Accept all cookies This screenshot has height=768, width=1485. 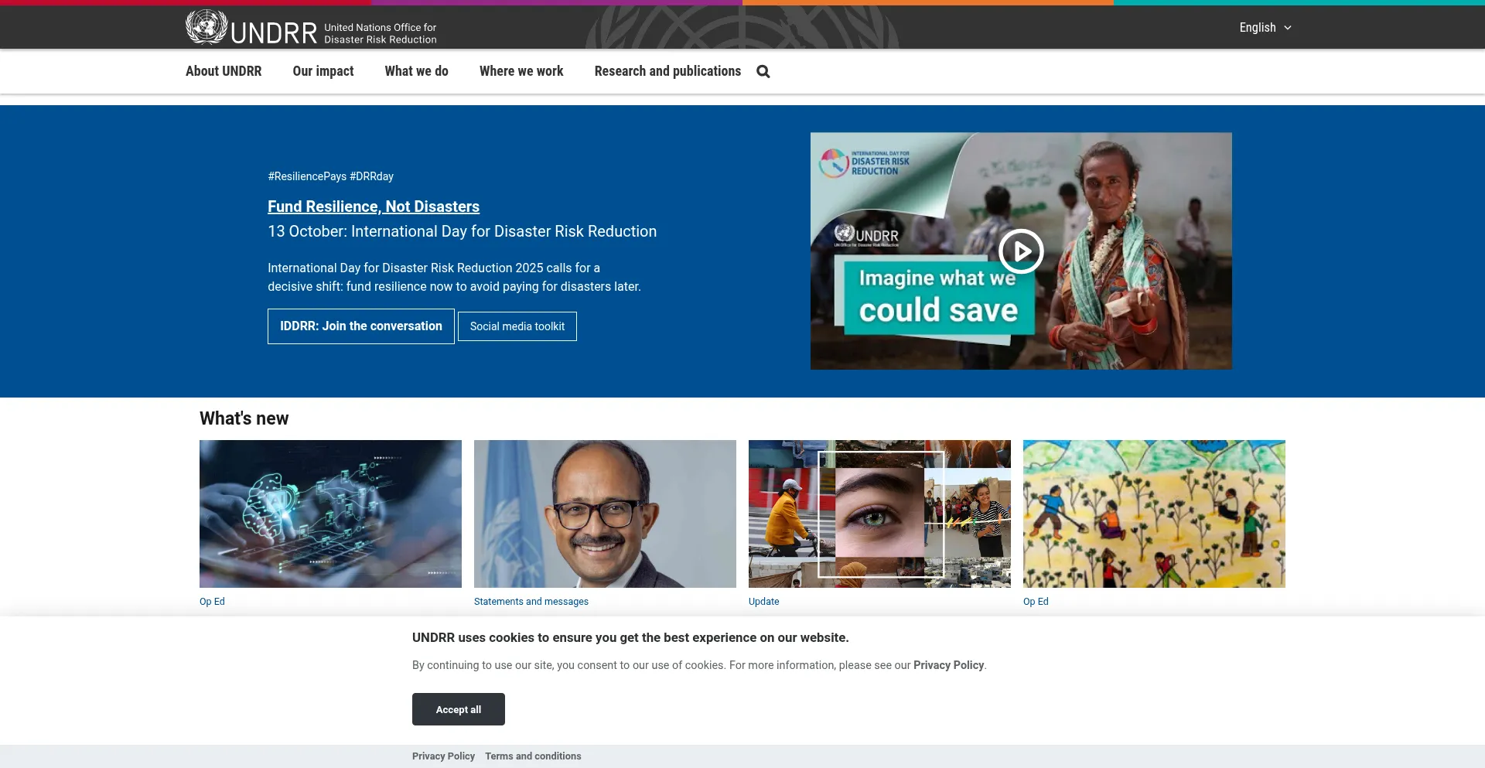(458, 709)
